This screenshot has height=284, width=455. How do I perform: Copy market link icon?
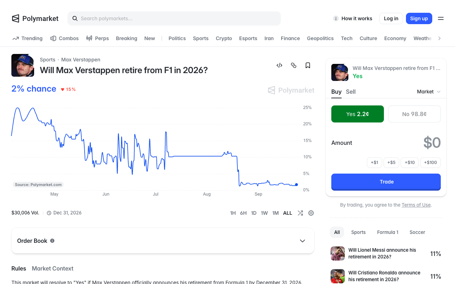294,65
